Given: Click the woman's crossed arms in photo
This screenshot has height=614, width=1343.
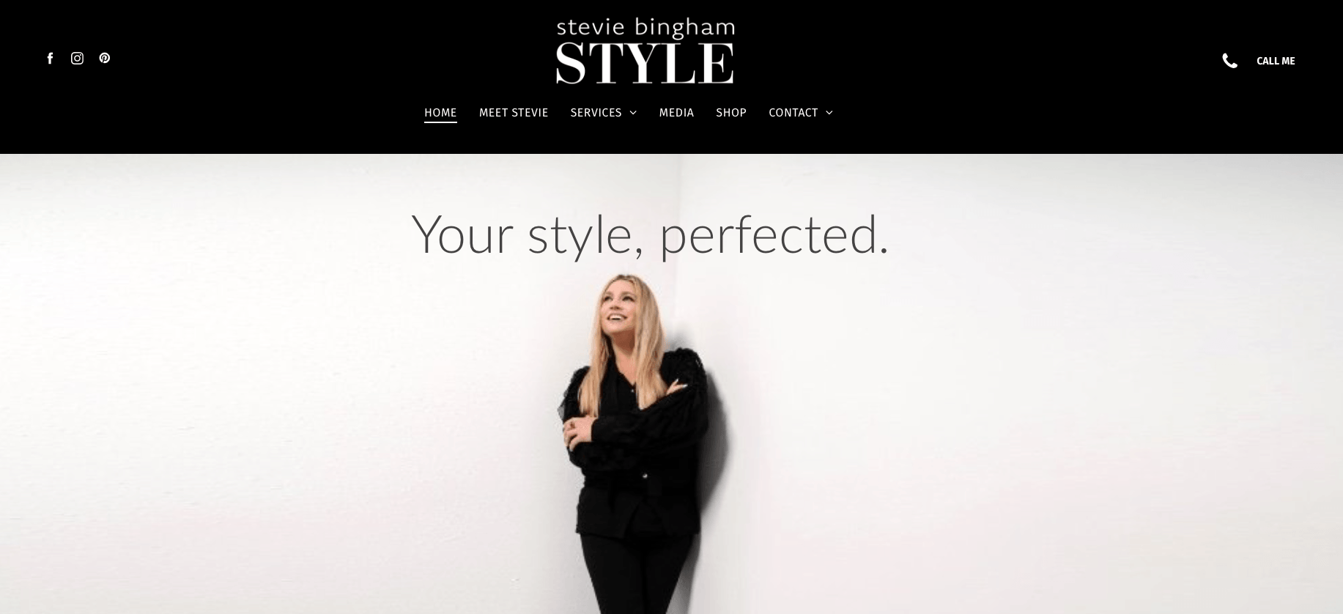Looking at the screenshot, I should [630, 414].
